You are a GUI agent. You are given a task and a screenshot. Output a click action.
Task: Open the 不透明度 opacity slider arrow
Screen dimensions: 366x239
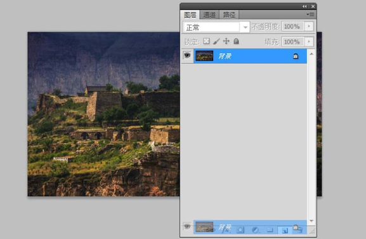309,27
